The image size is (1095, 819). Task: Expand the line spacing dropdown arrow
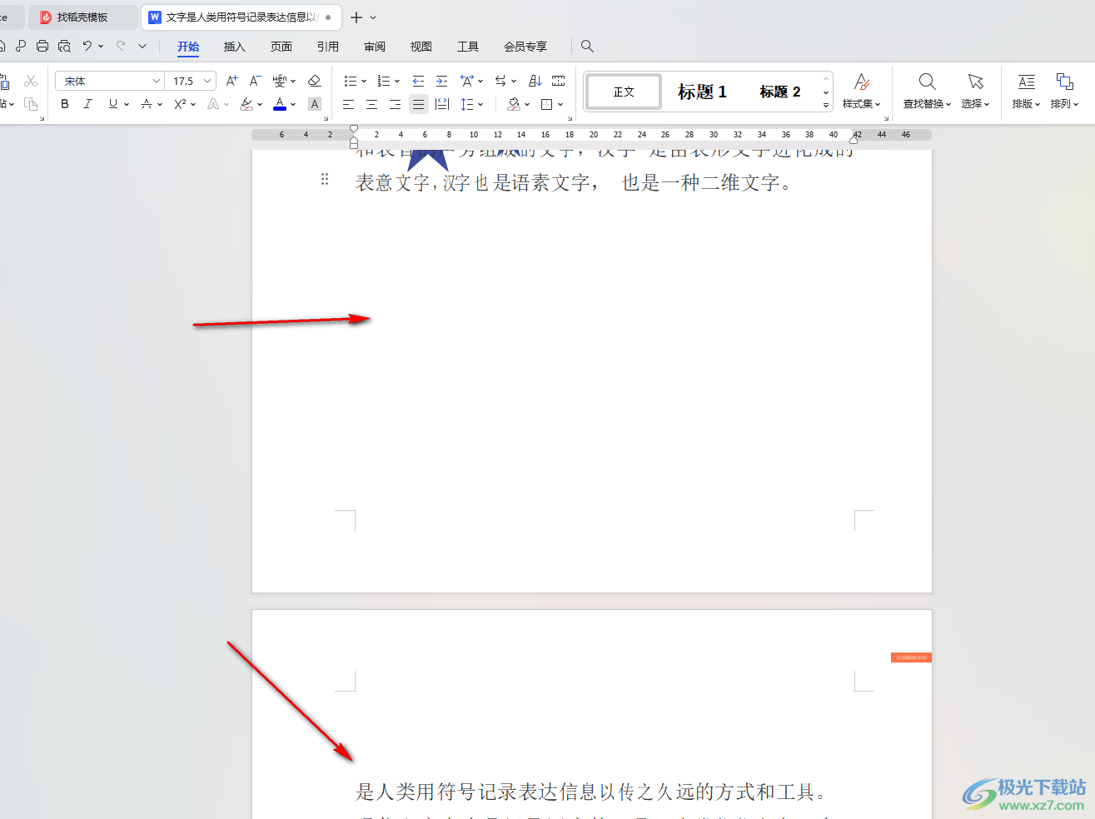pos(480,104)
